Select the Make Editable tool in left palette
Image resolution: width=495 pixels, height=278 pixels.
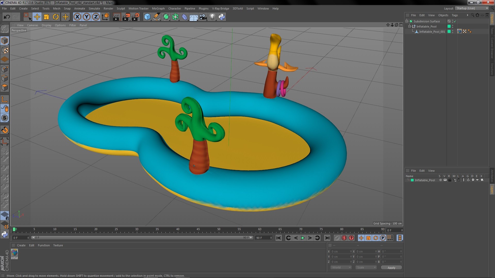coord(5,29)
